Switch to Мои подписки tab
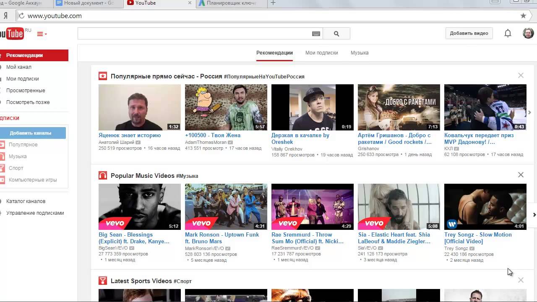The image size is (537, 302). 321,53
